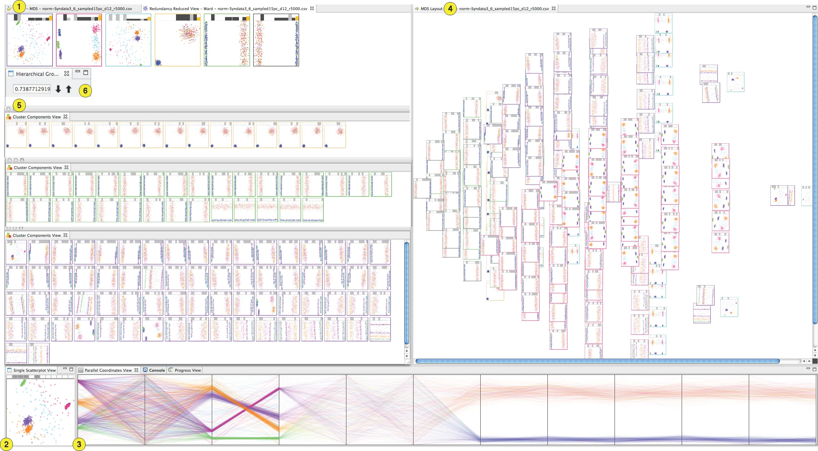
Task: Click the left arrow on MDS Layout horizontal scrollbar
Action: pos(804,361)
